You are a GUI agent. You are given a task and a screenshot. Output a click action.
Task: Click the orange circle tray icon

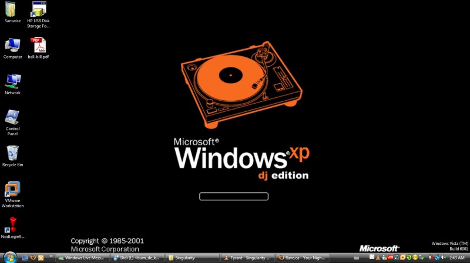tap(402, 257)
